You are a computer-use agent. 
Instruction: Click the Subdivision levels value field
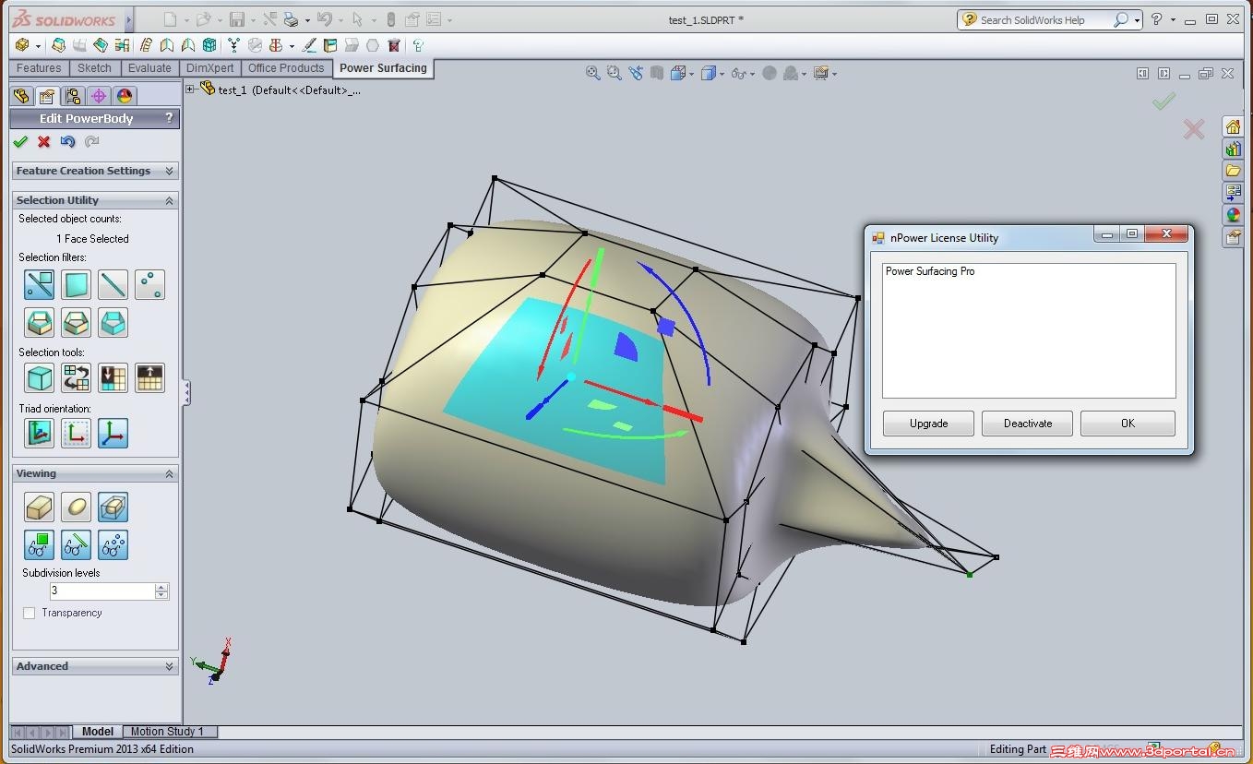point(102,591)
